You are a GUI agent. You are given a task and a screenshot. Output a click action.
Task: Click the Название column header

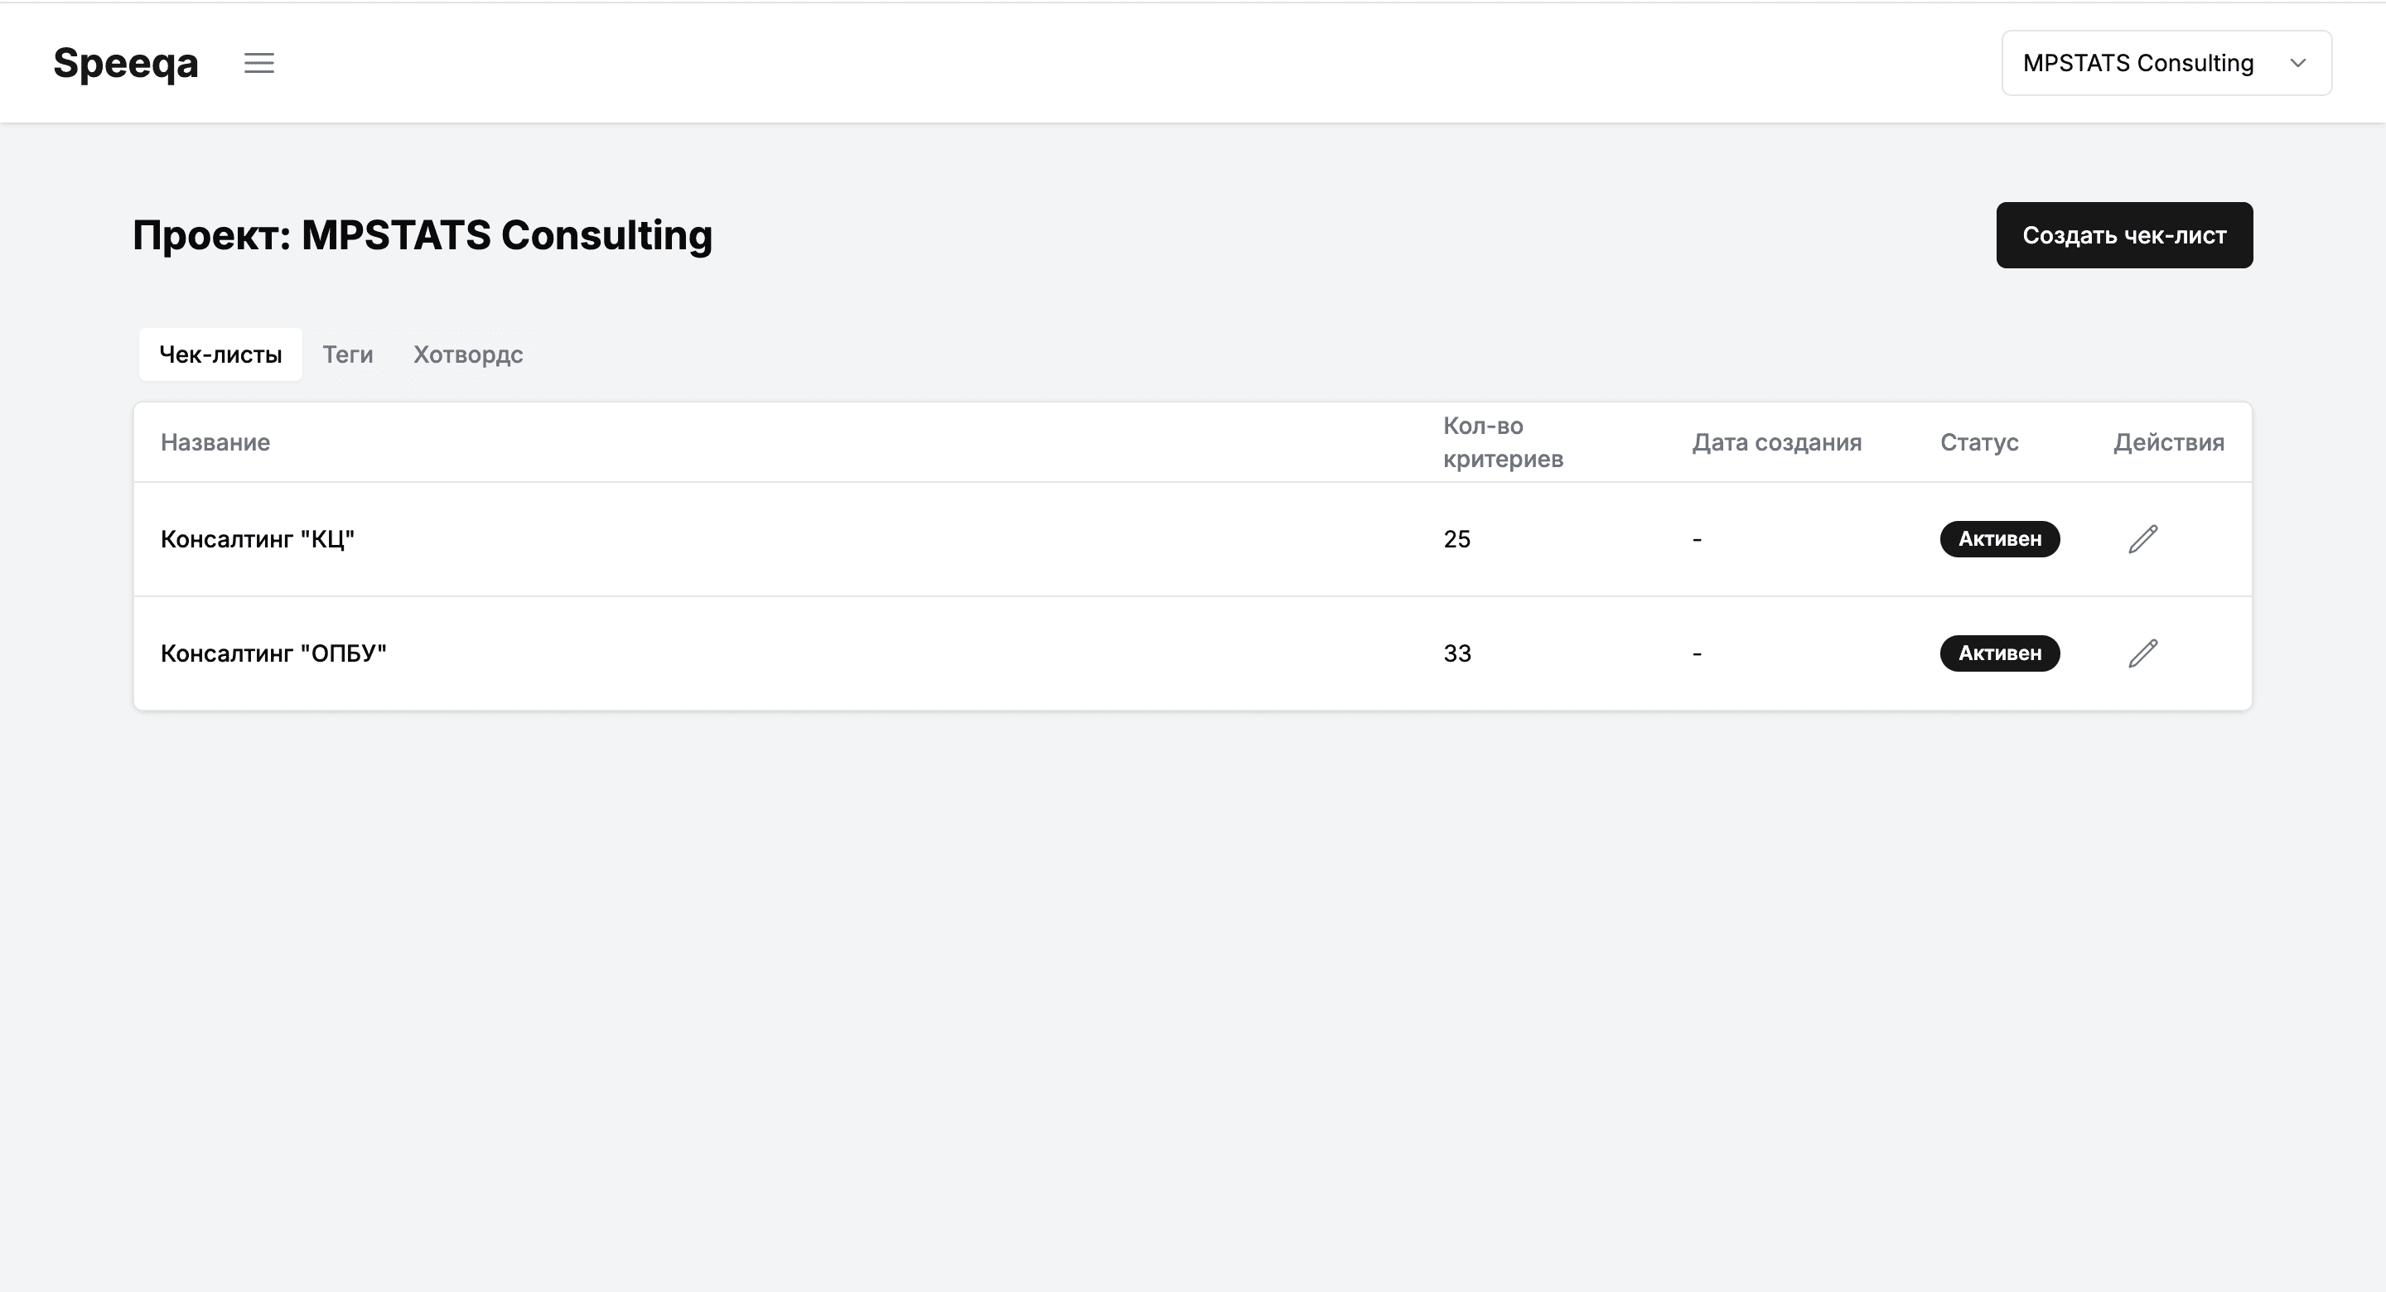pos(215,443)
